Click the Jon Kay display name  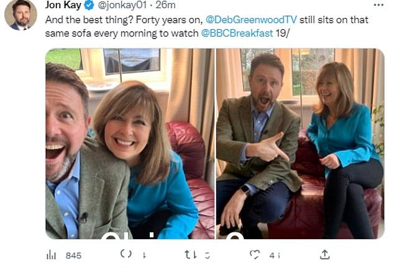click(63, 5)
